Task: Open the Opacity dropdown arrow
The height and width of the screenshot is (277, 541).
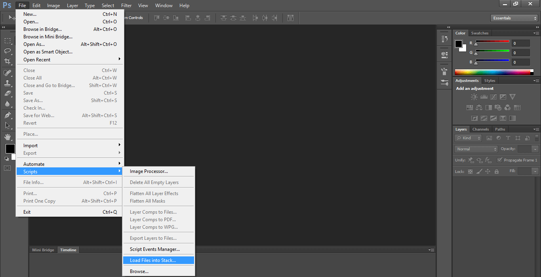Action: [x=535, y=149]
